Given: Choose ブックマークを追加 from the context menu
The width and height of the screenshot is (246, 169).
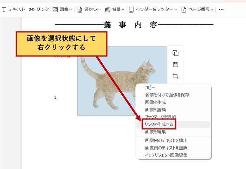Looking at the screenshot, I should click(x=173, y=117).
